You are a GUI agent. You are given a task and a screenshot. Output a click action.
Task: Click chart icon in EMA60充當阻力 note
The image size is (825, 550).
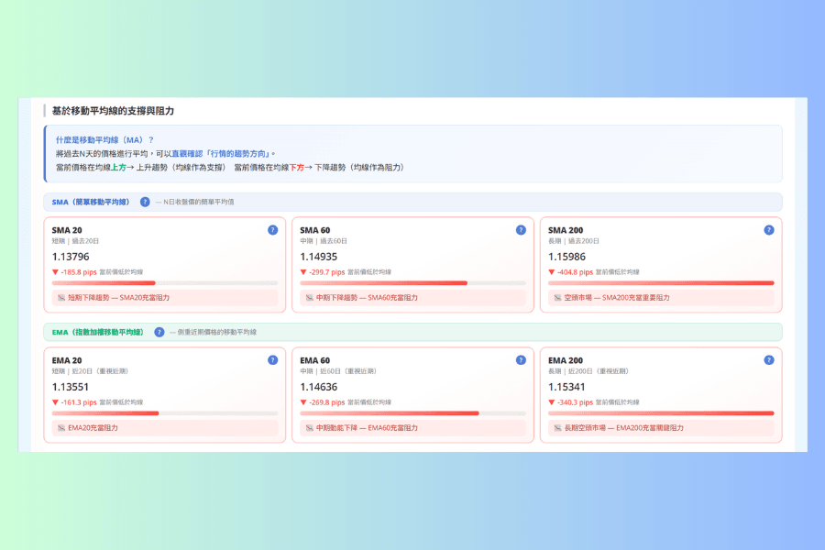[310, 428]
